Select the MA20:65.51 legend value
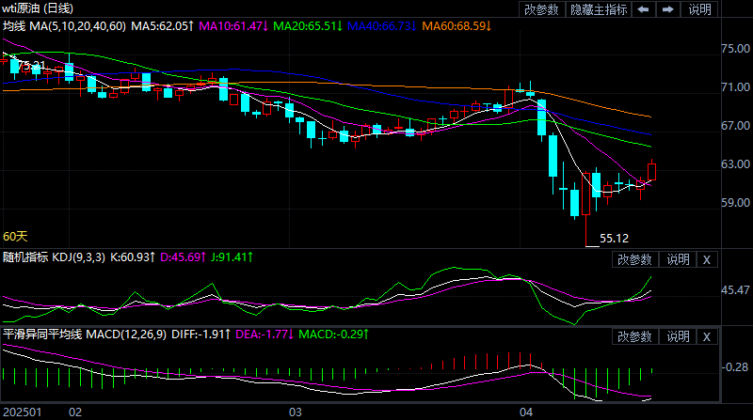 click(x=308, y=26)
